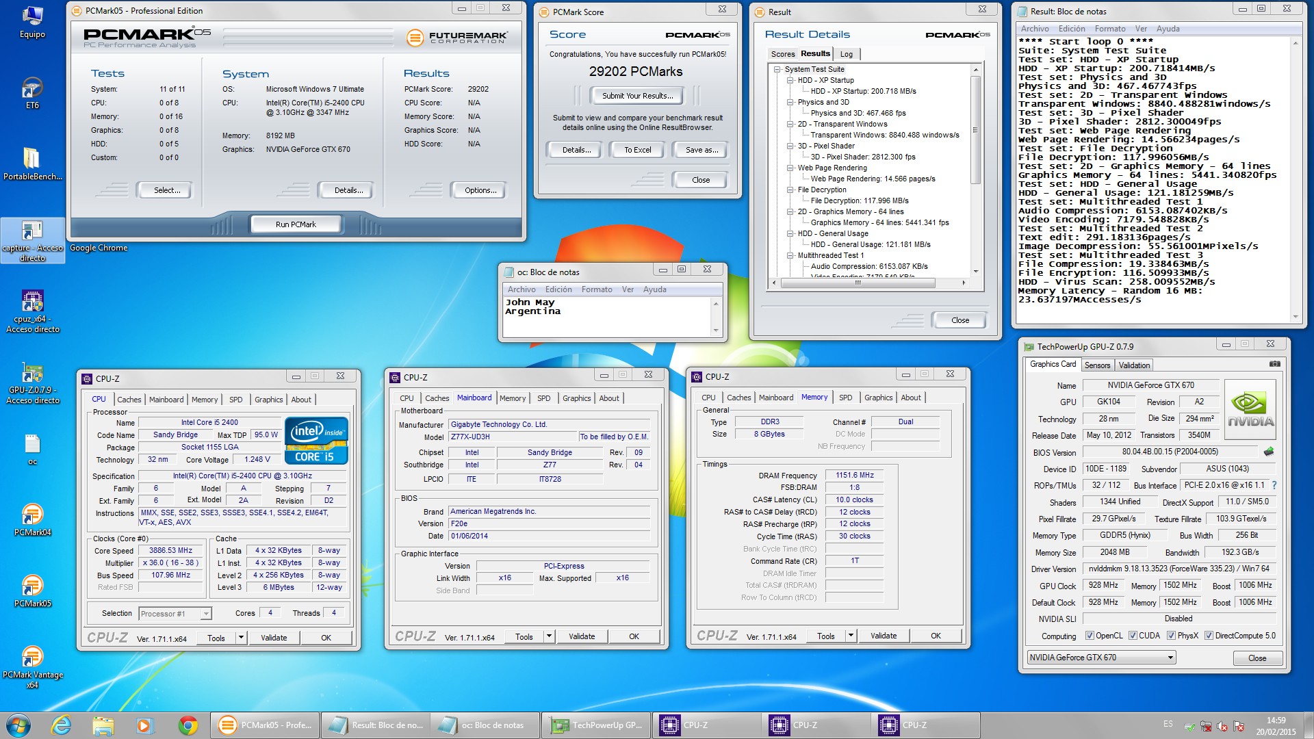Collapse the File Decryption tree node

tap(790, 190)
